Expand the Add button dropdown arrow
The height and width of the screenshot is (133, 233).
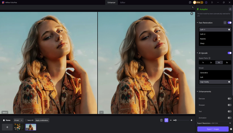[x=22, y=120]
